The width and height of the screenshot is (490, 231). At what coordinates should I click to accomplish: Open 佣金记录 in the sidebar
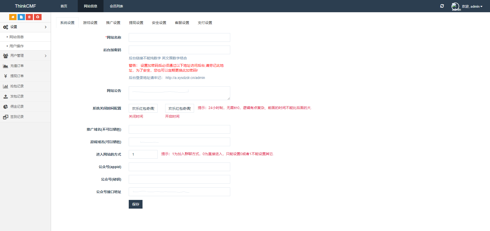pos(25,107)
